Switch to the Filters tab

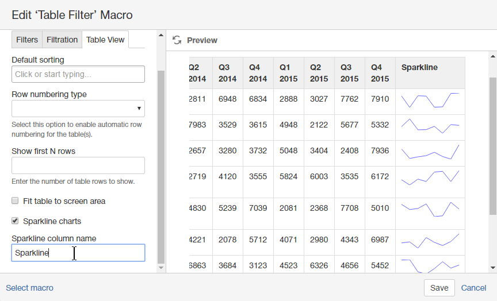27,40
